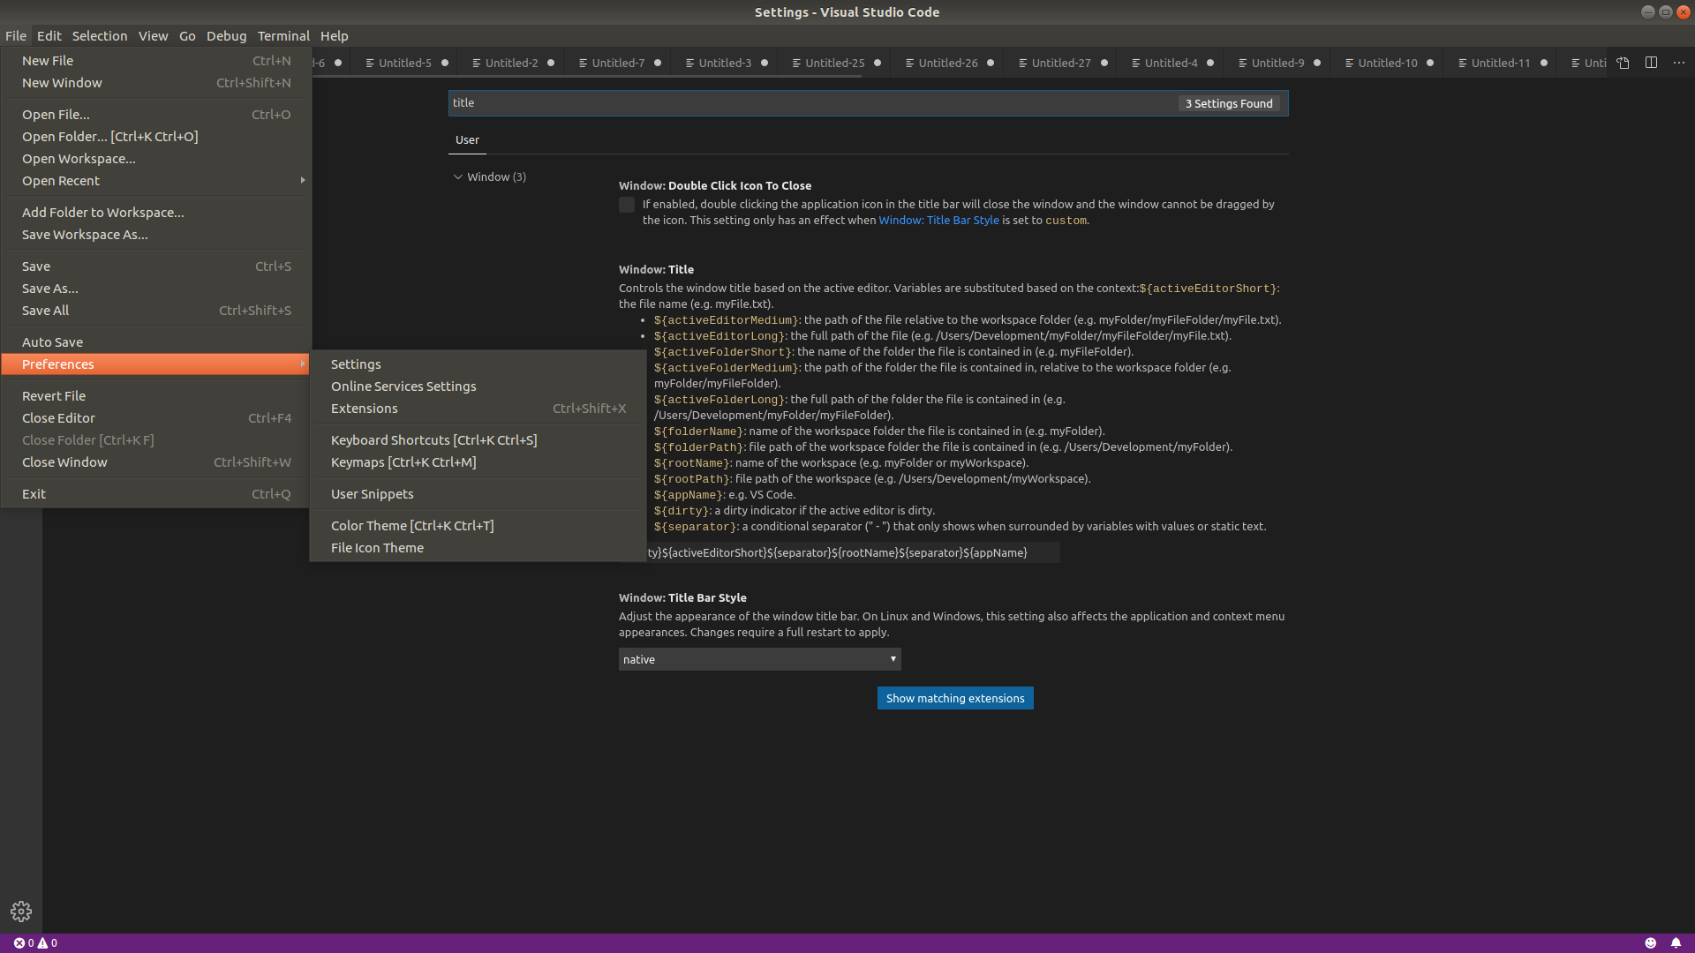The width and height of the screenshot is (1695, 953).
Task: Open User Snippets menu item
Action: coord(478,494)
